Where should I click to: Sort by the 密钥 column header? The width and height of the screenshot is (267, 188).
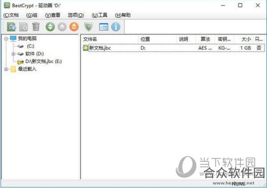(225, 39)
